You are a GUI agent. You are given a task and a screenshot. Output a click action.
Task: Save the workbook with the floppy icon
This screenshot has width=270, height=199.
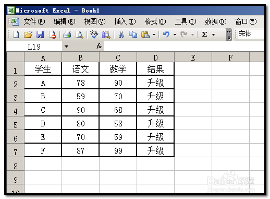pyautogui.click(x=40, y=34)
